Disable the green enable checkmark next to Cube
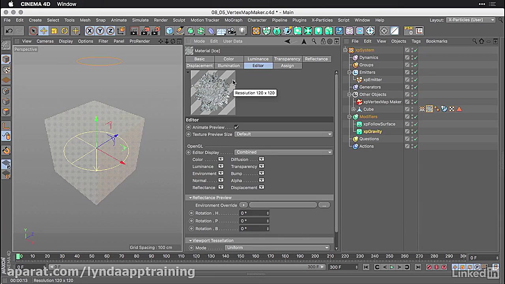This screenshot has width=505, height=284. pyautogui.click(x=415, y=109)
